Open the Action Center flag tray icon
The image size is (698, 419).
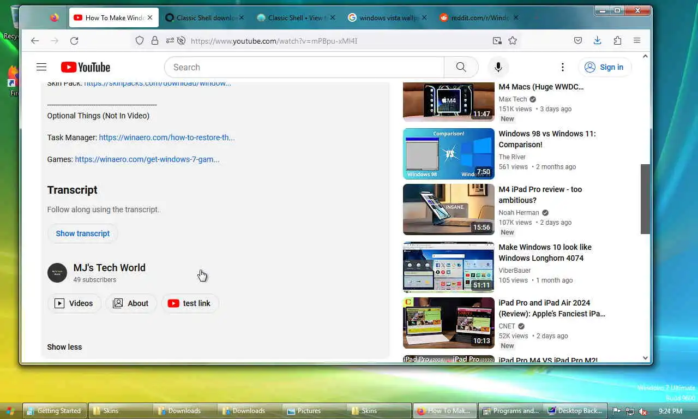pos(617,411)
